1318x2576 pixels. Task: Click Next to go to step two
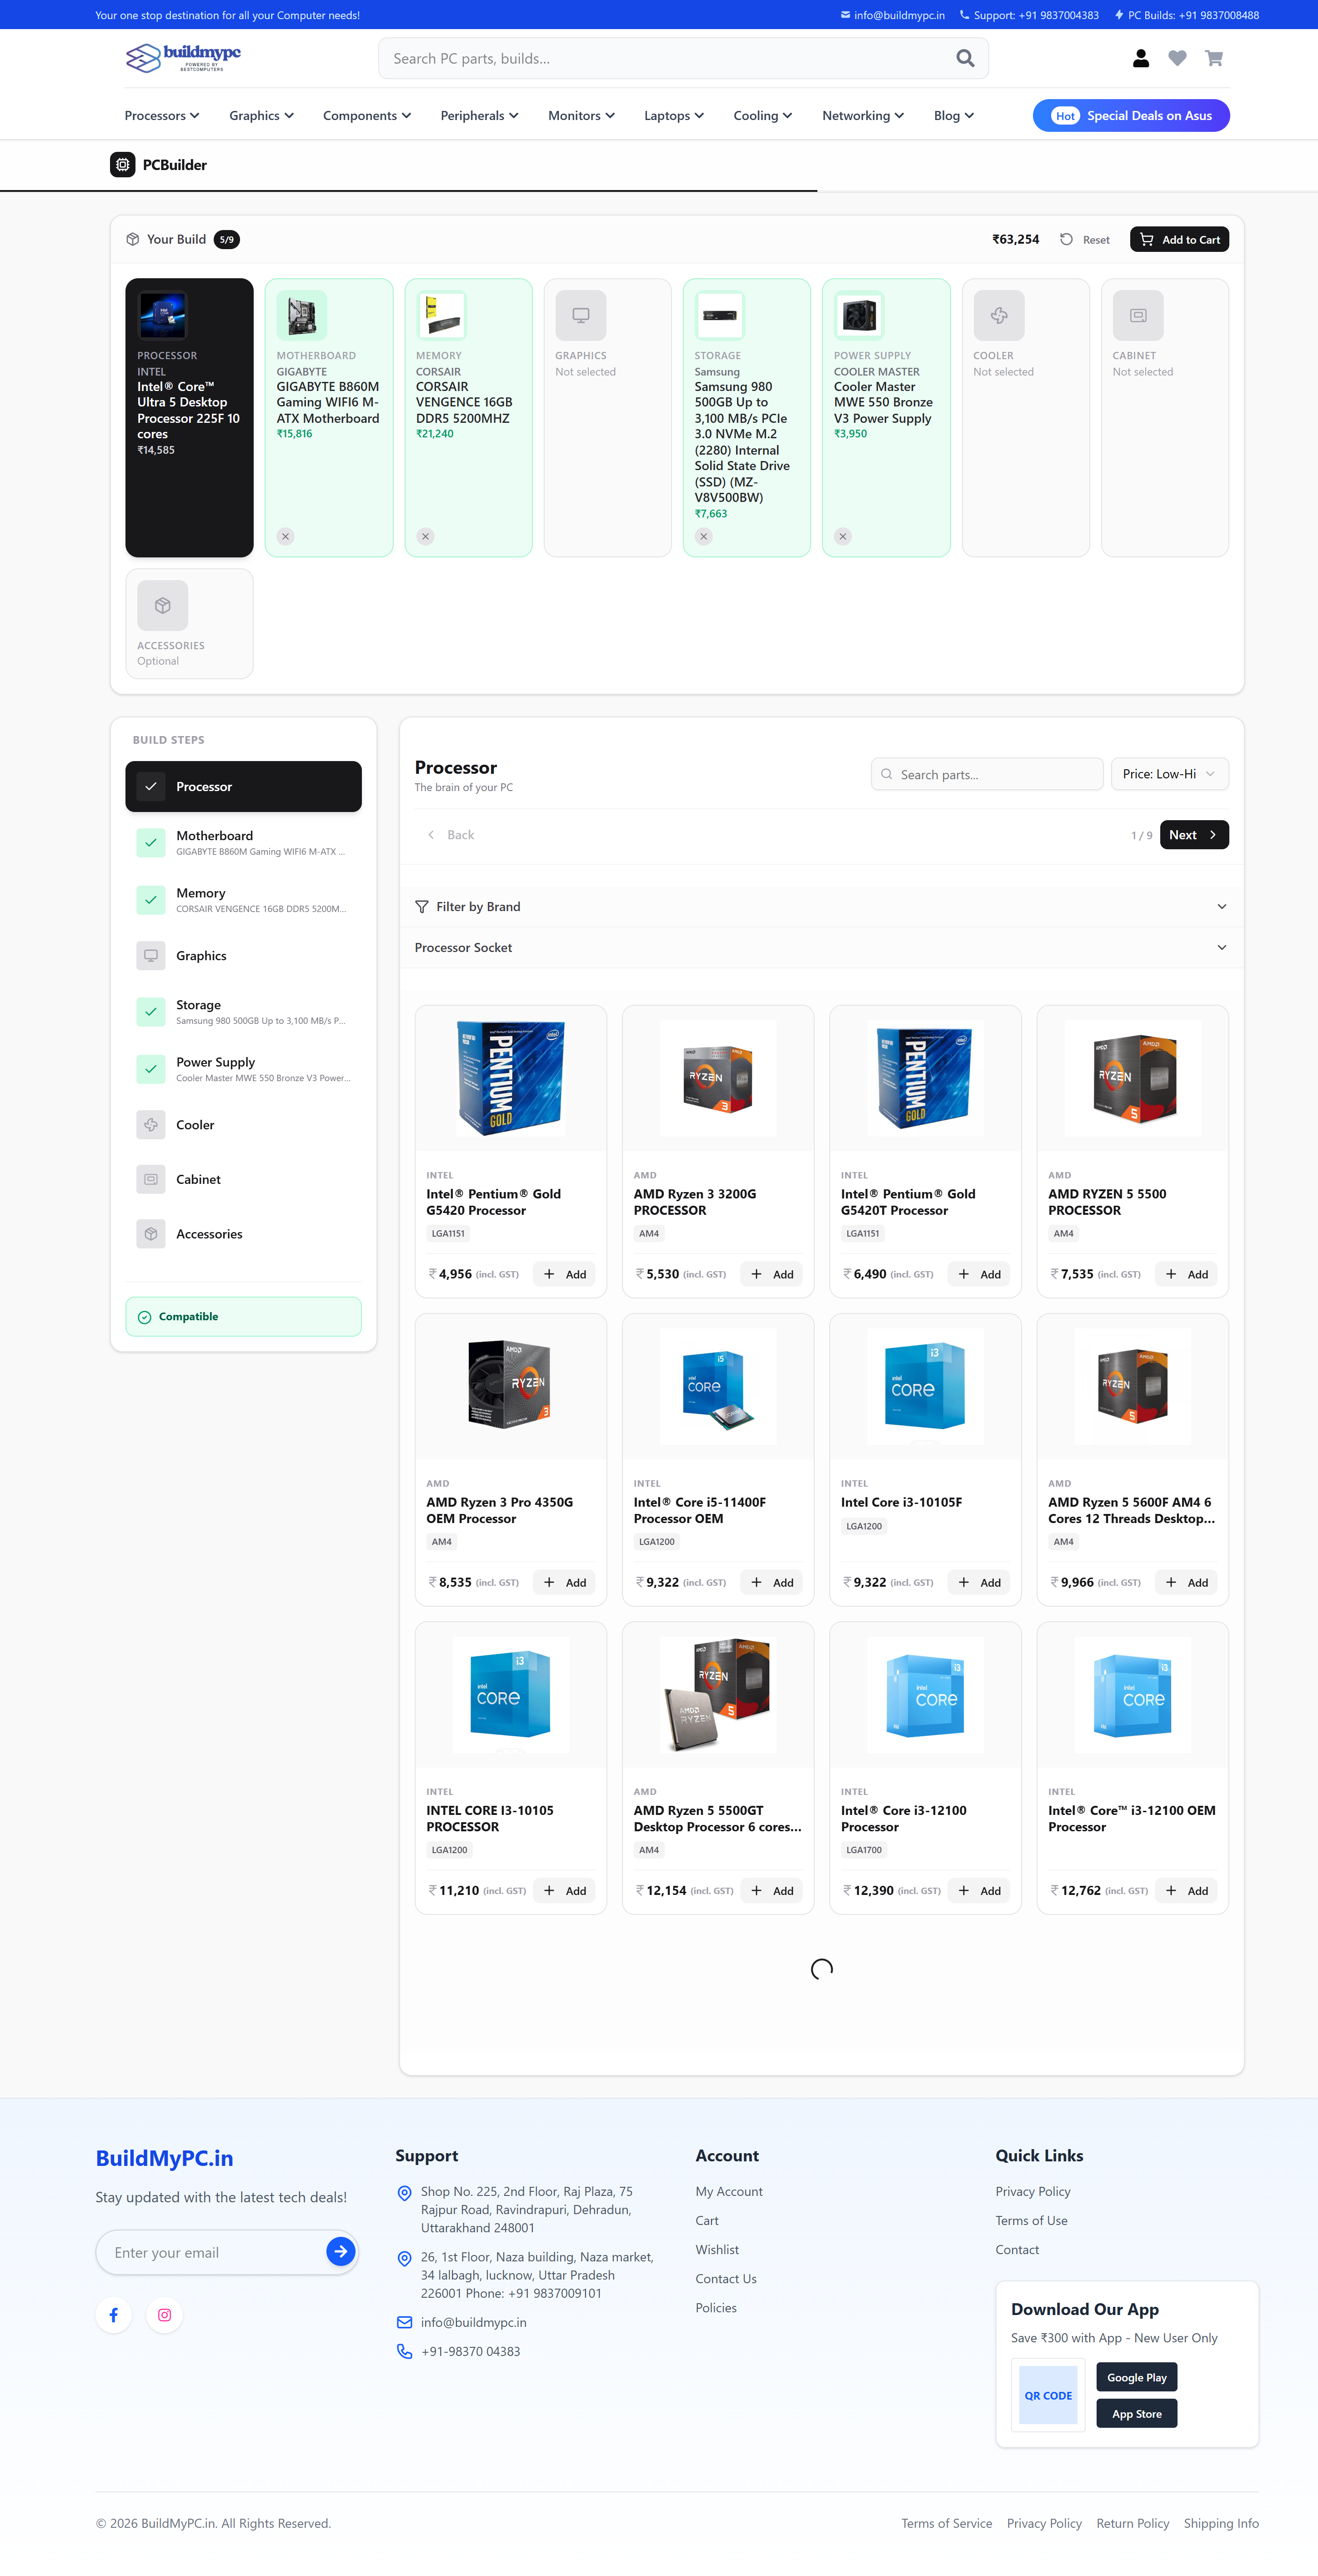click(x=1193, y=835)
